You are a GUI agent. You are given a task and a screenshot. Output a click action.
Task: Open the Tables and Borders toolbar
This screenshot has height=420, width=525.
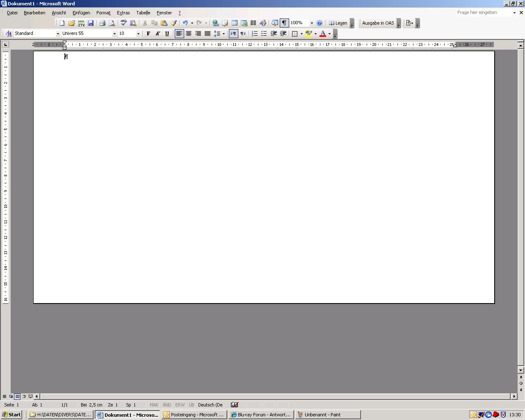pyautogui.click(x=225, y=23)
